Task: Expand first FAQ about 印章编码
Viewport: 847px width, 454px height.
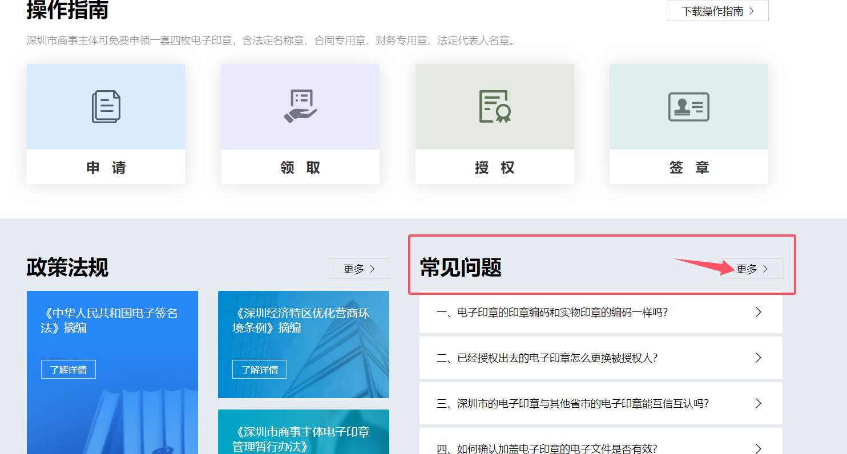Action: [600, 313]
